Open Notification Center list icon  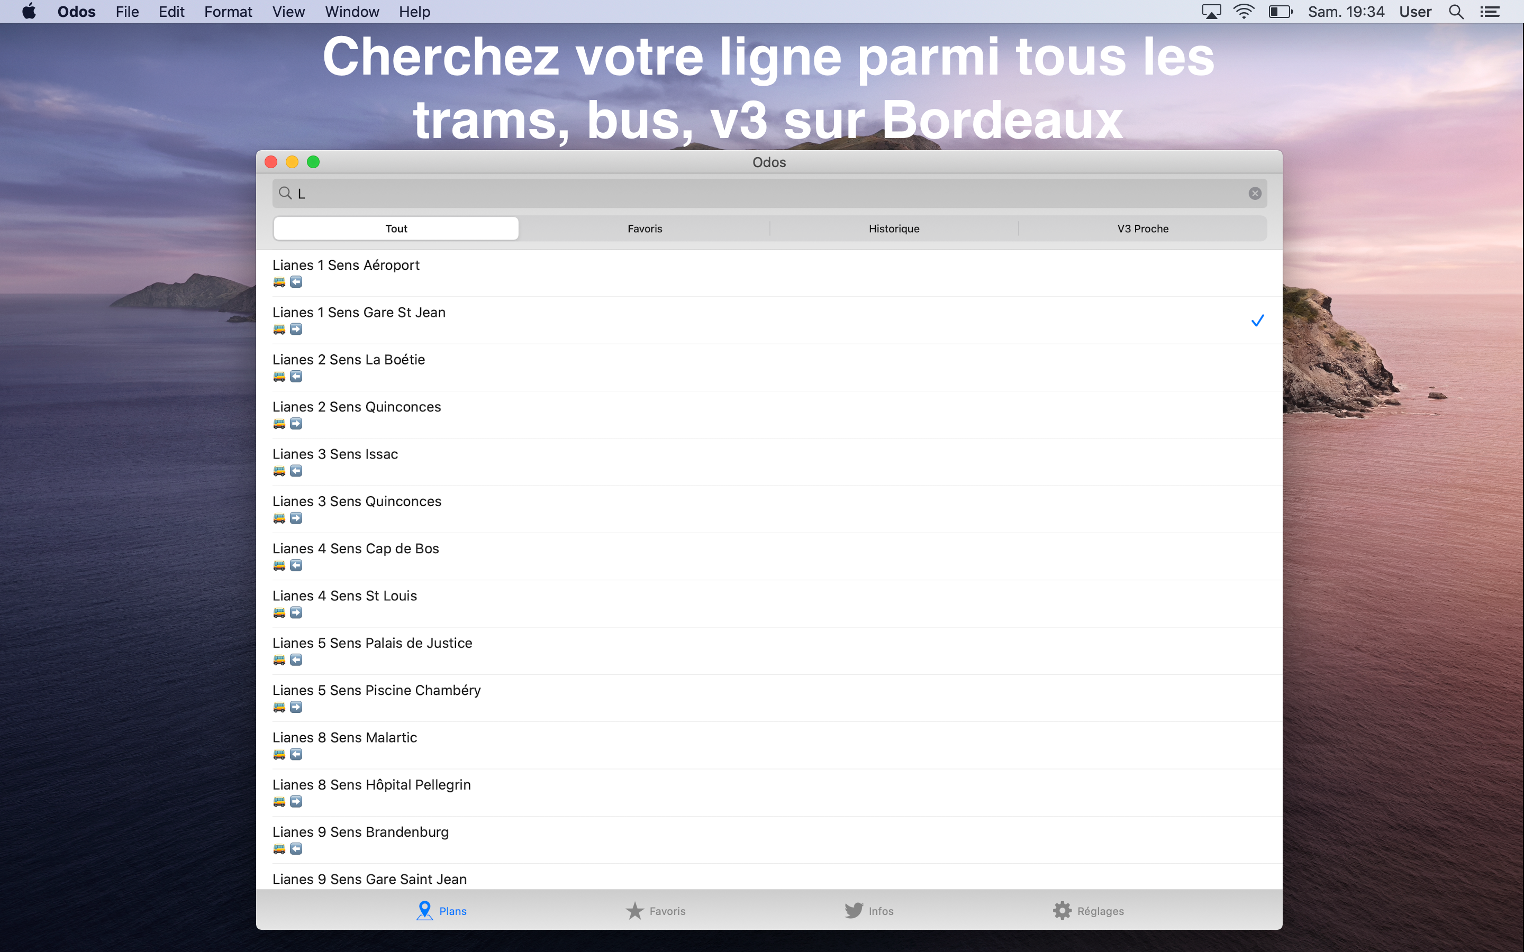(1490, 12)
